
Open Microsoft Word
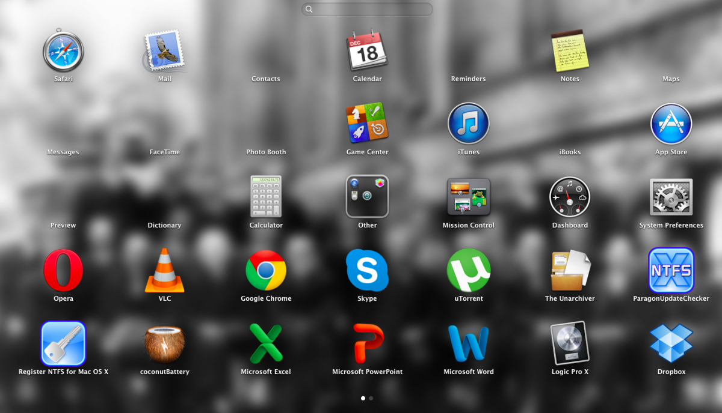coord(468,343)
